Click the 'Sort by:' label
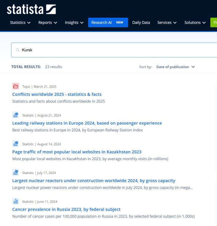Viewport: 217px width, 226px height. click(x=145, y=67)
